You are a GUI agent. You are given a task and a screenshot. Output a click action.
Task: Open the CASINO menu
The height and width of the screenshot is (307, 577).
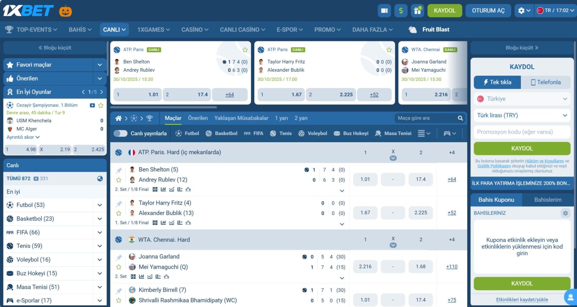(195, 30)
